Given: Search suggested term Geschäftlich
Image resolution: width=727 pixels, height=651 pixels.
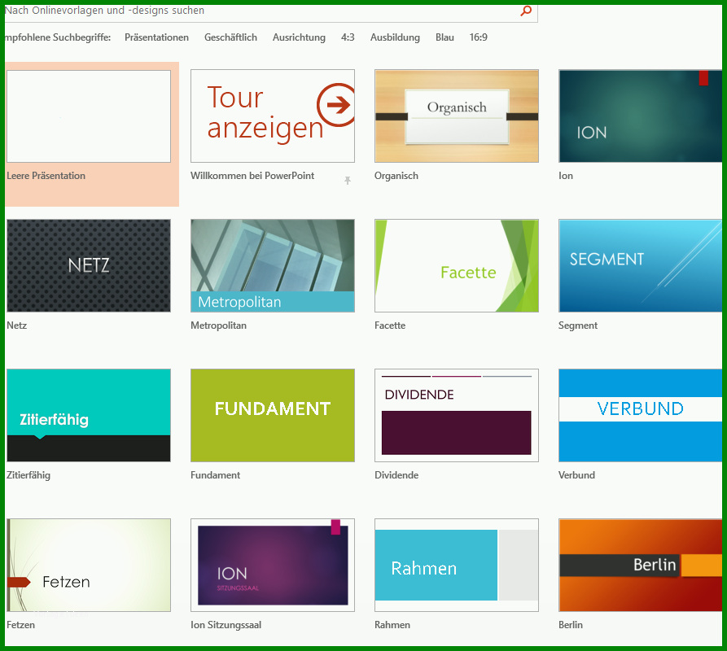Looking at the screenshot, I should 230,37.
